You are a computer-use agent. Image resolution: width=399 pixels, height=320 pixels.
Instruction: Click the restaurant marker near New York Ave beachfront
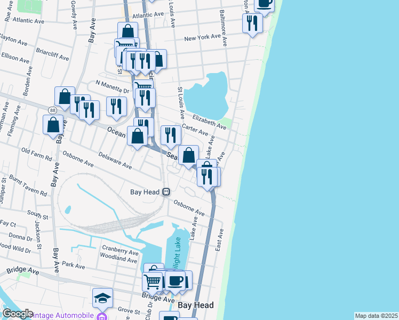click(252, 23)
